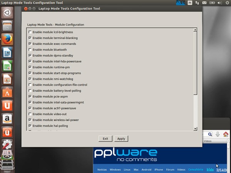Open Notícias in ppware site menu
Viewport: 231px width, 173px height.
point(102,170)
